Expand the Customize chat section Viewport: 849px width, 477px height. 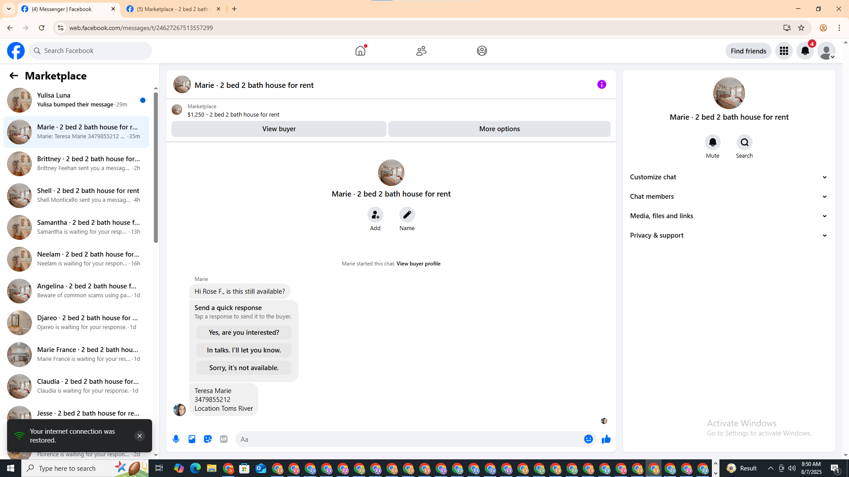tap(729, 177)
